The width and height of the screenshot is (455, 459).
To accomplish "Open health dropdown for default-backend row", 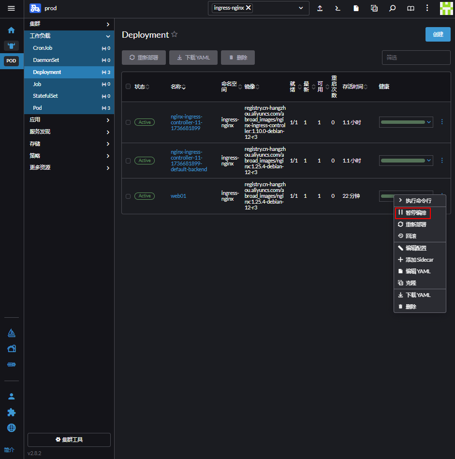I will click(x=429, y=161).
